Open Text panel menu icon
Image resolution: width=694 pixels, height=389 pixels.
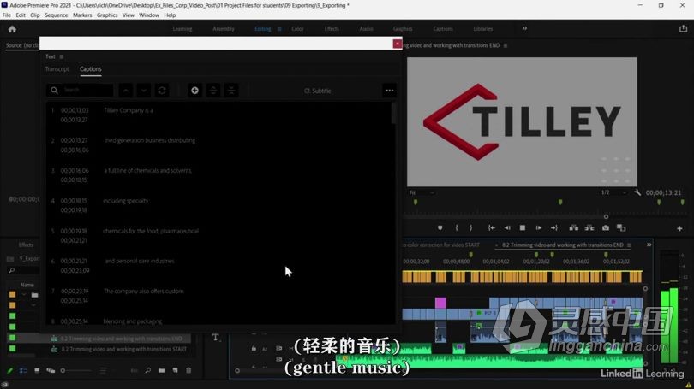(x=62, y=56)
